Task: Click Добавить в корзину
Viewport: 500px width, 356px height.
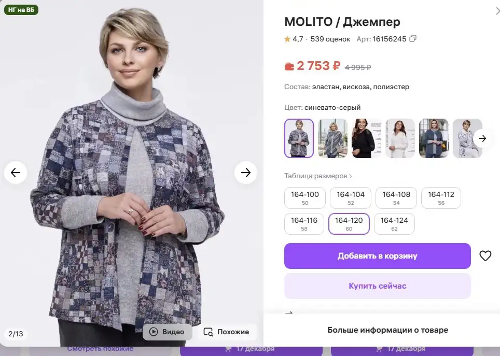Action: [377, 255]
